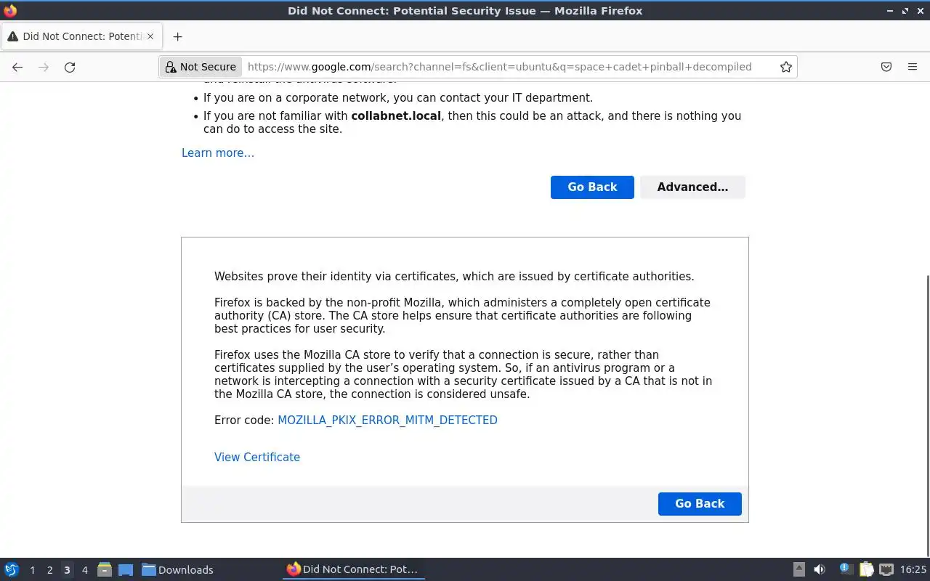Focus the Firefox task in the taskbar

pos(353,569)
